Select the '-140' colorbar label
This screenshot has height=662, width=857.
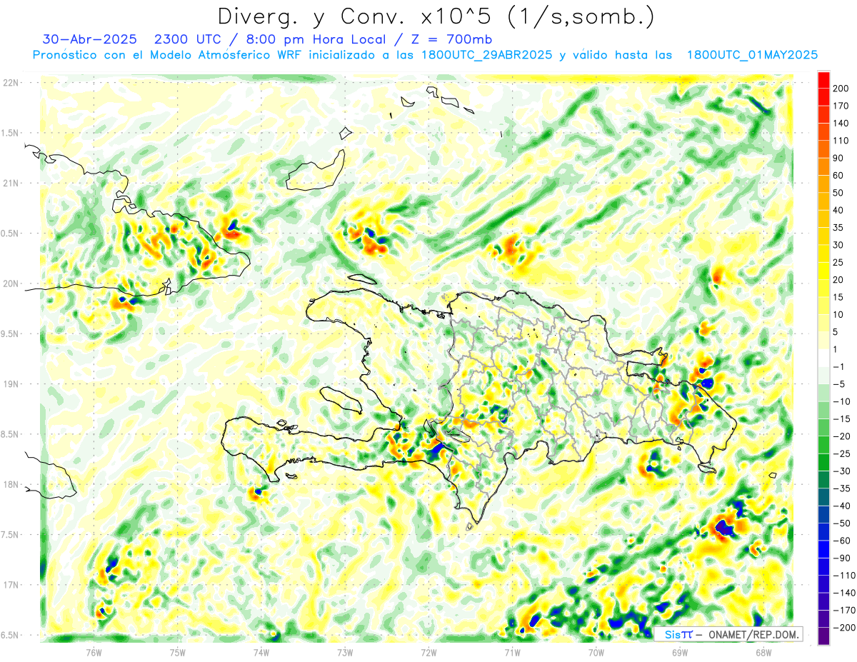pos(846,593)
